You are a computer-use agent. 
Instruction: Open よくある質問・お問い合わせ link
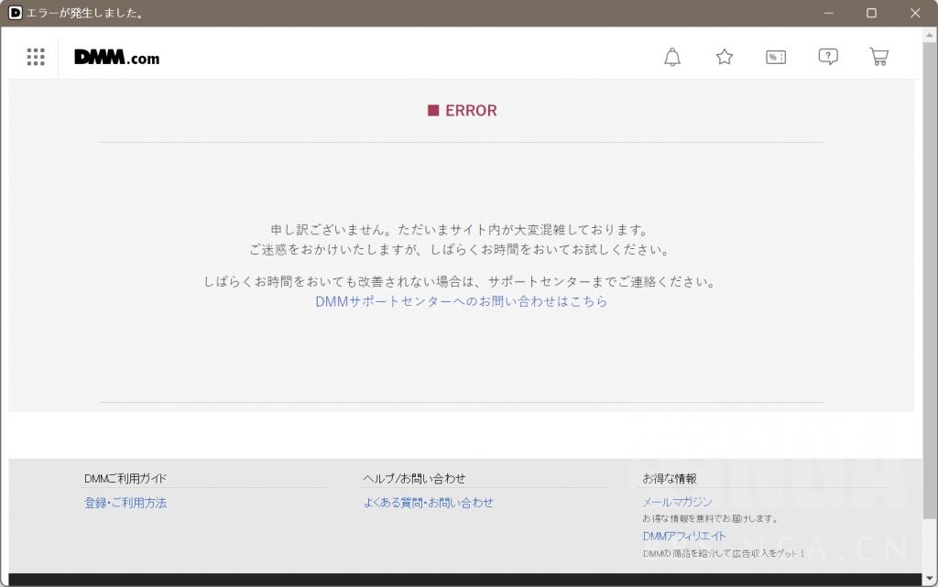pos(427,502)
